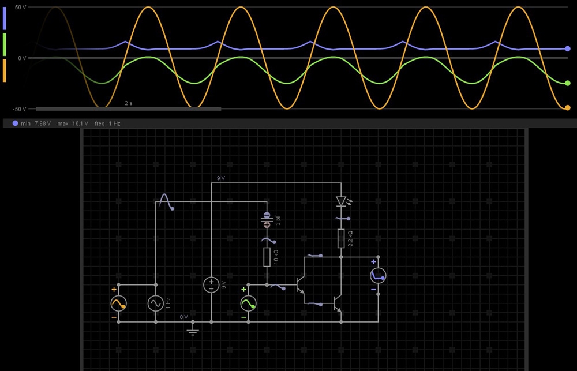Click the waveform probe above AC source wire
Screen dimensions: 577x371
(x=166, y=201)
